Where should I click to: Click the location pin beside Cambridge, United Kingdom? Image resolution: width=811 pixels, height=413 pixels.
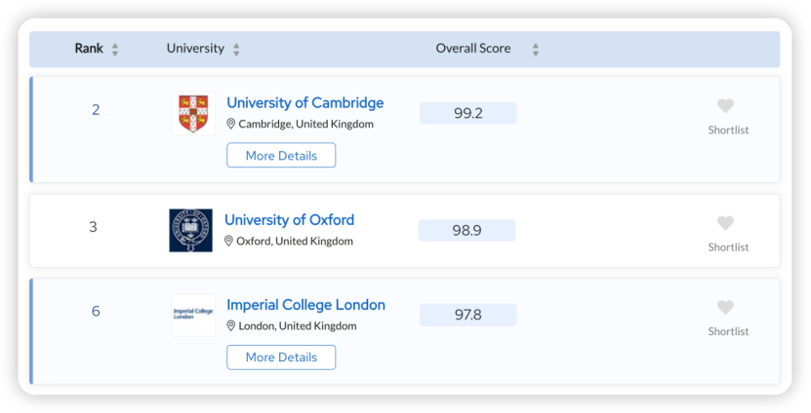pos(230,124)
